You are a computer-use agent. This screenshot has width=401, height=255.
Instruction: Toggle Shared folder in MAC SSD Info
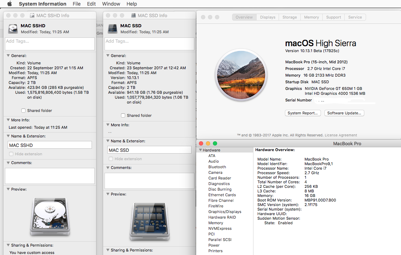click(123, 115)
